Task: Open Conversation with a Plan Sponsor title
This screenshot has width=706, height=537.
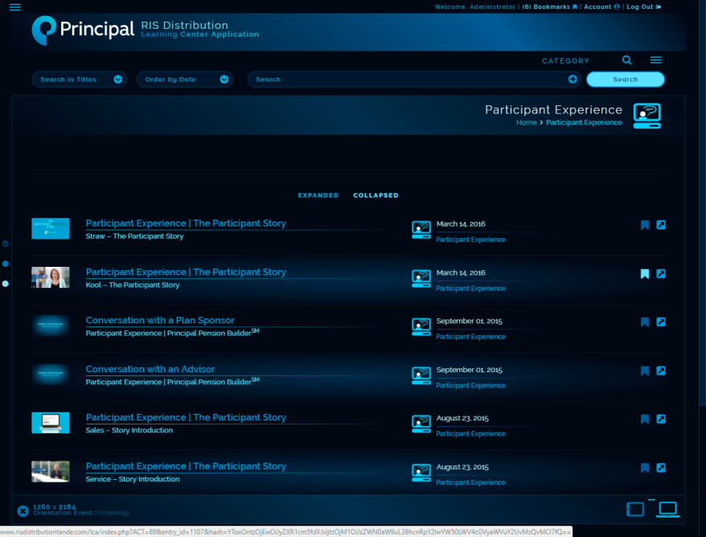Action: pyautogui.click(x=160, y=320)
